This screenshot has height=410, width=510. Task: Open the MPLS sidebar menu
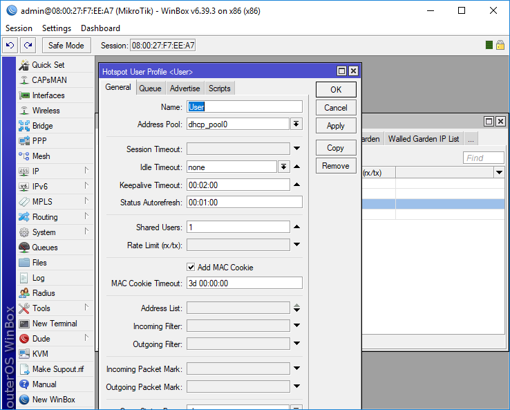(x=55, y=202)
